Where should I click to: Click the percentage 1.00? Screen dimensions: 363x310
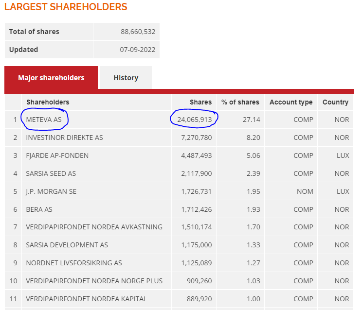[253, 299]
